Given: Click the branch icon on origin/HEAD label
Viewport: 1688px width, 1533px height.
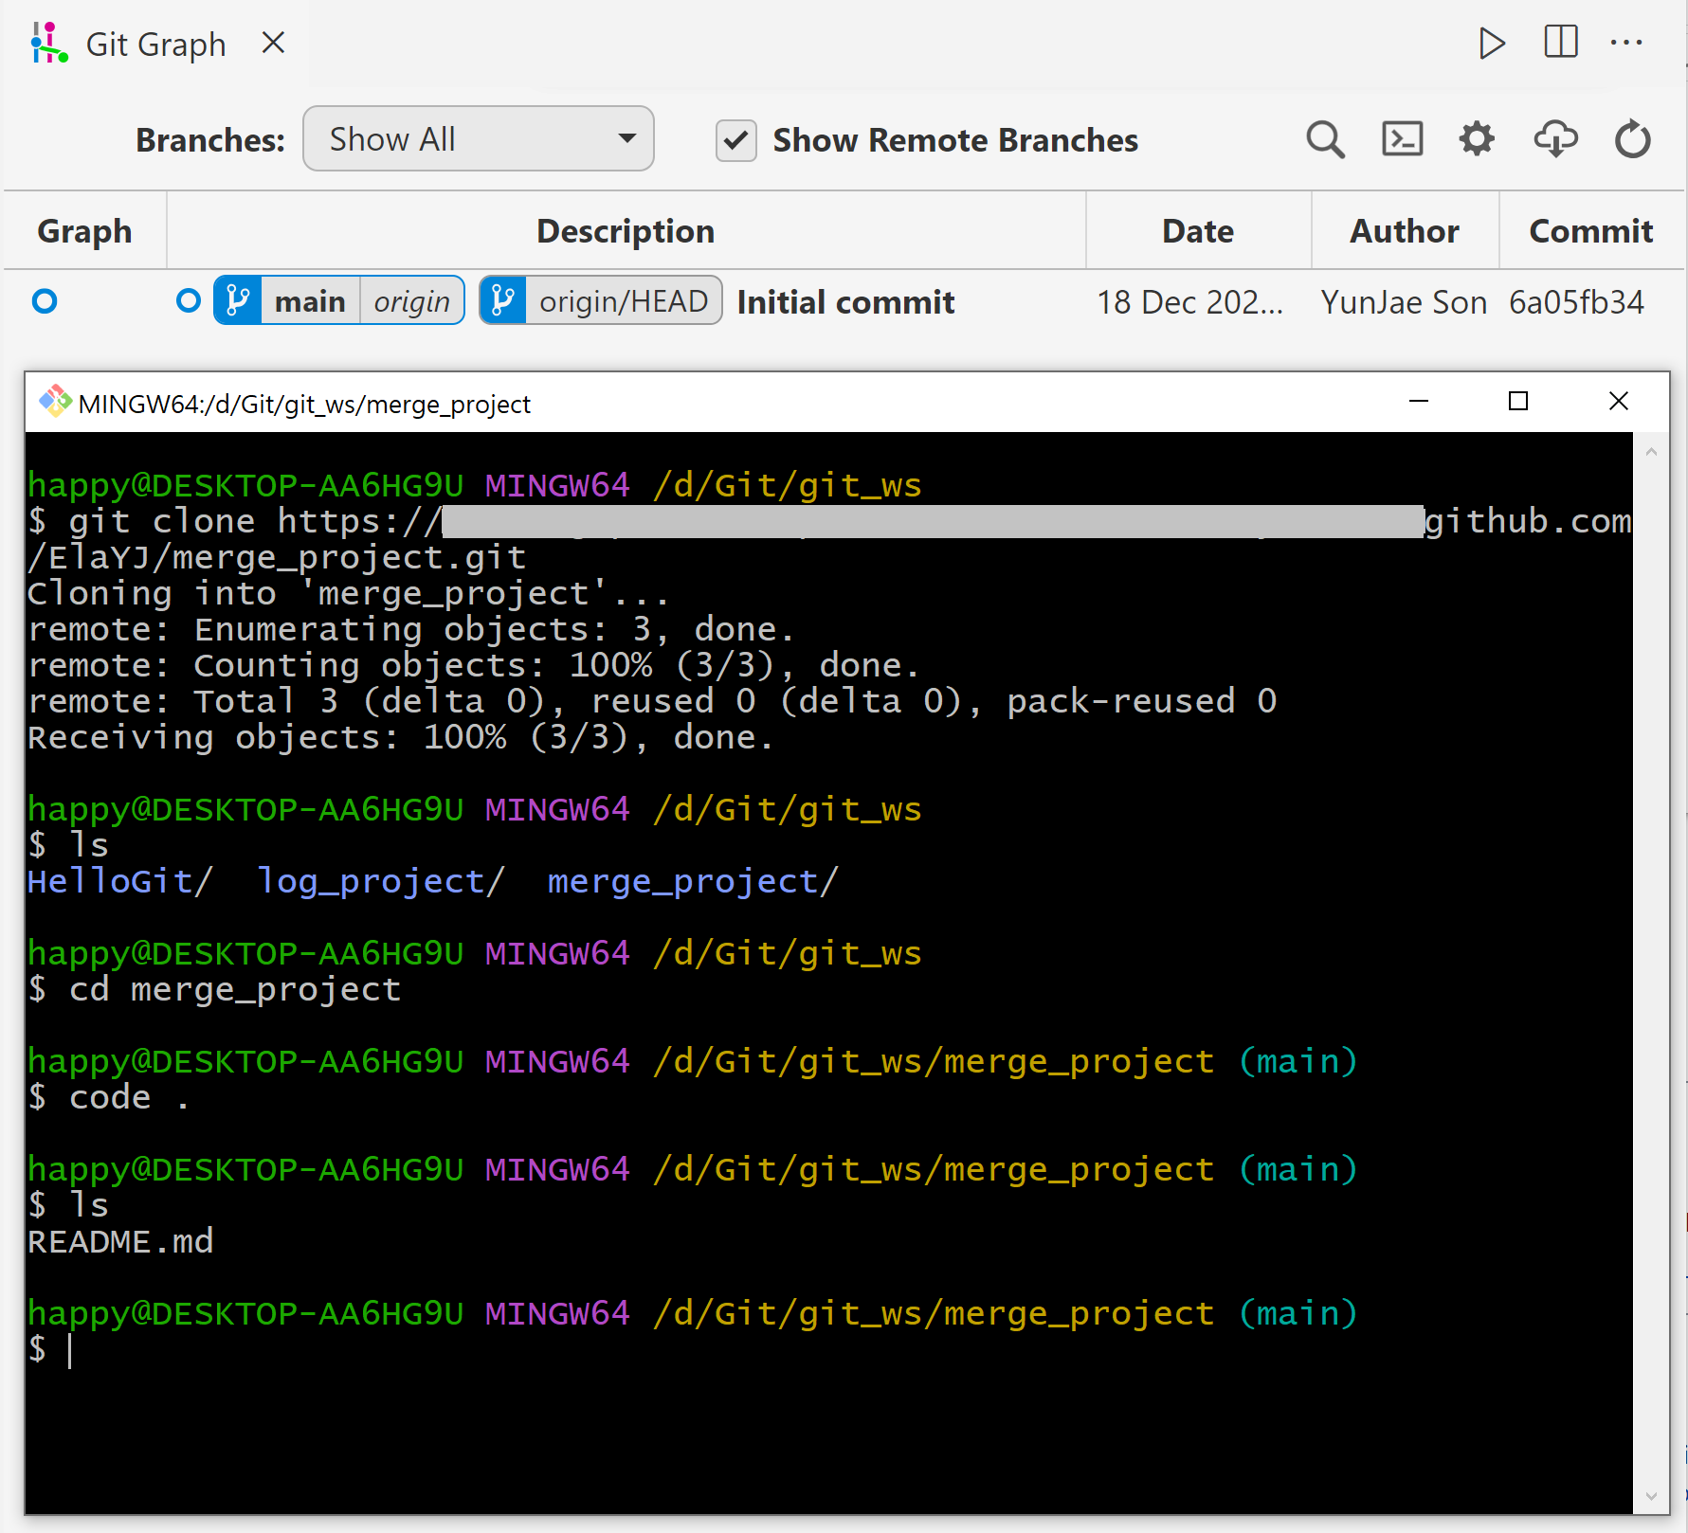Looking at the screenshot, I should 503,301.
